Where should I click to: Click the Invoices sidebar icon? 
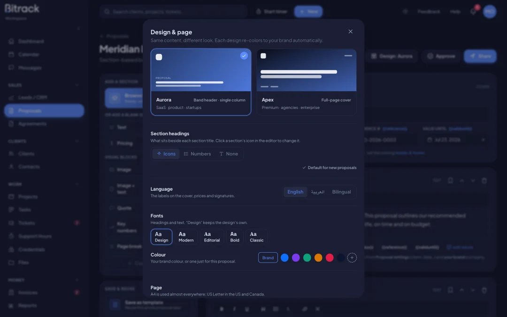pyautogui.click(x=11, y=293)
